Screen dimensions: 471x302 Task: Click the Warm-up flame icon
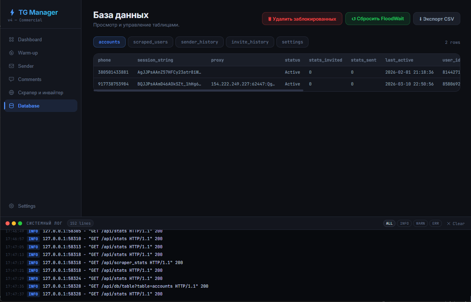[11, 53]
